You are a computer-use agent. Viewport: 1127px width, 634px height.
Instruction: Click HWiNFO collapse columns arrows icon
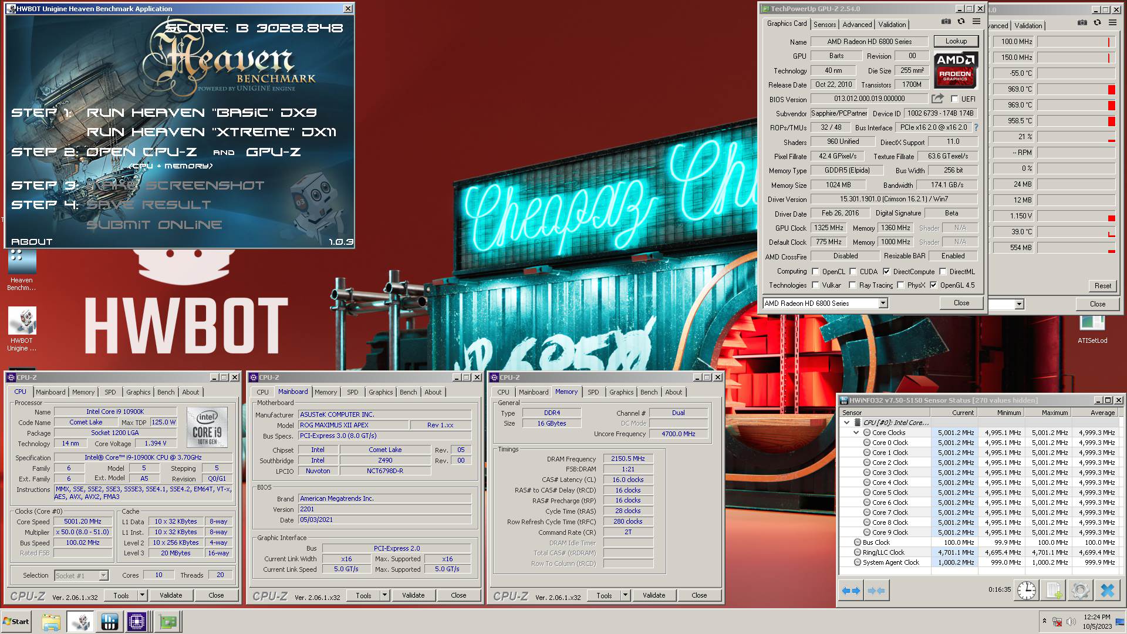[x=876, y=591]
